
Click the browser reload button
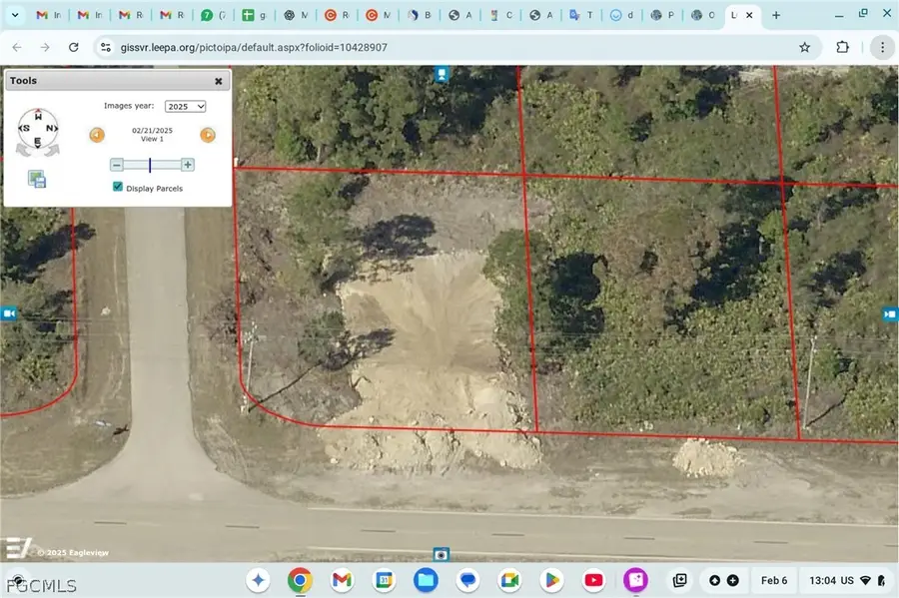(x=73, y=47)
